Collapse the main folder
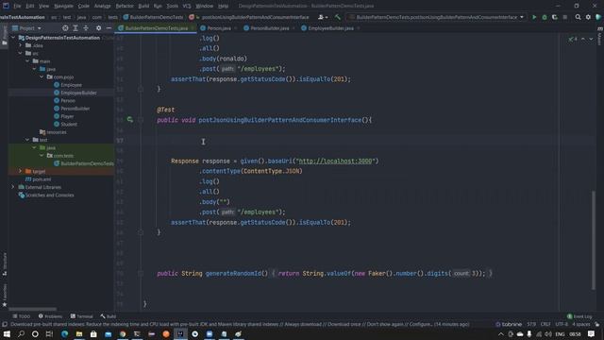 pos(27,60)
